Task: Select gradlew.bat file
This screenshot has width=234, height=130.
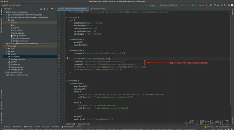Action: pyautogui.click(x=14, y=65)
